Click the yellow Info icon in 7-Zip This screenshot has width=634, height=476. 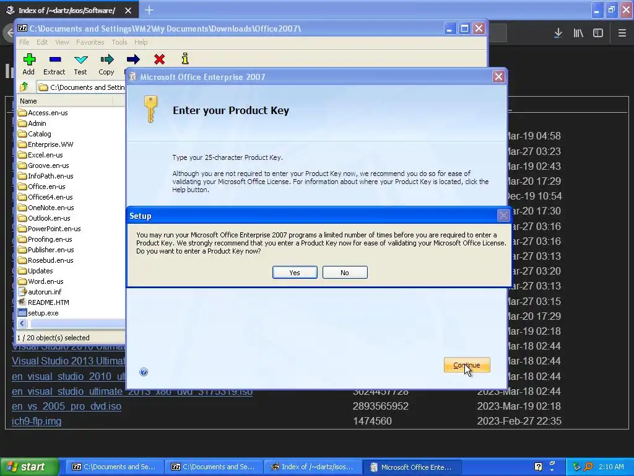(185, 59)
